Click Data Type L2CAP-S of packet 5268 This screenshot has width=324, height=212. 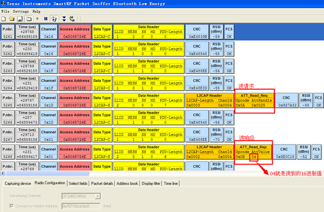pyautogui.click(x=102, y=152)
